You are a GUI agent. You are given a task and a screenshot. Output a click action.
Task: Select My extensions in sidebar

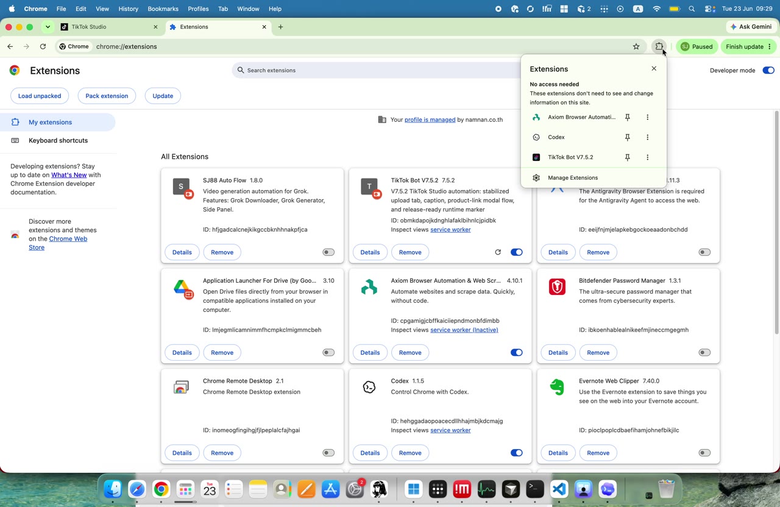(57, 122)
